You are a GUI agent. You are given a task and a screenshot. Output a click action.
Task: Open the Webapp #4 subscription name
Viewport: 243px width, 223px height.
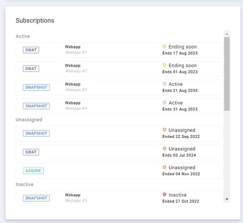click(76, 108)
